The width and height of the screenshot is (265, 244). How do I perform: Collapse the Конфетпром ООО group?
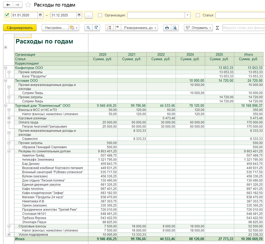click(x=5, y=68)
